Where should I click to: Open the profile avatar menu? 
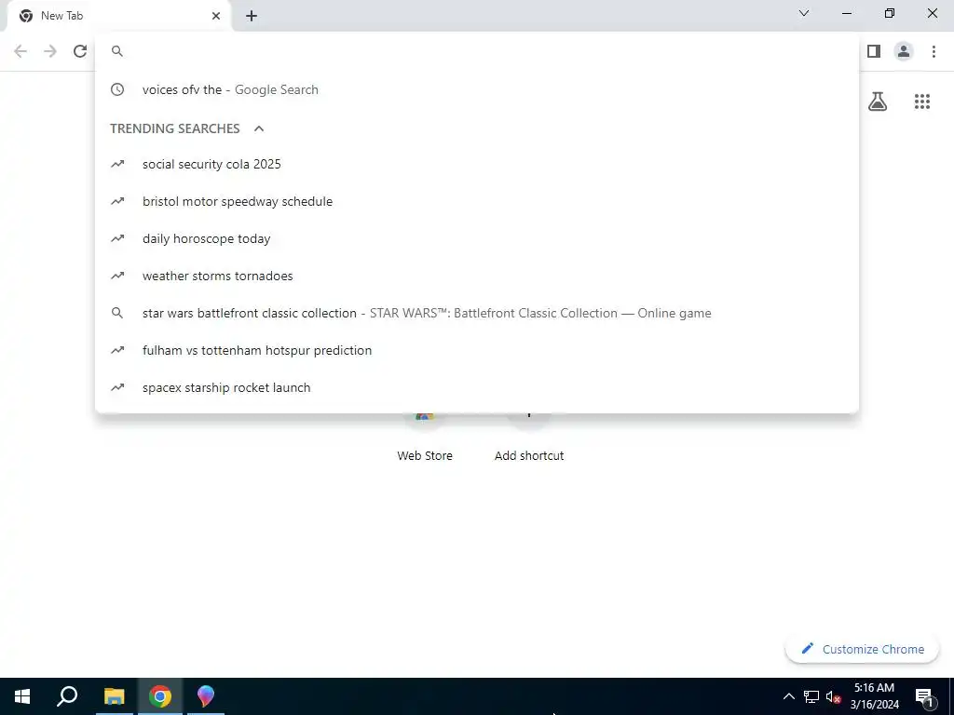pyautogui.click(x=904, y=51)
